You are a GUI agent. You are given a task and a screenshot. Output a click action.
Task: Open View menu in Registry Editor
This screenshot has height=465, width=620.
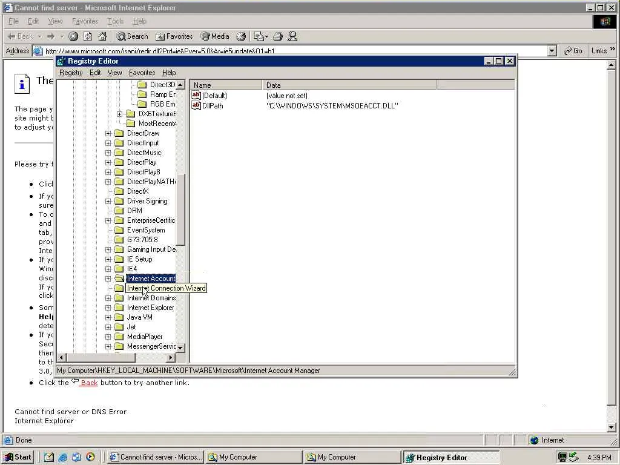pyautogui.click(x=114, y=73)
